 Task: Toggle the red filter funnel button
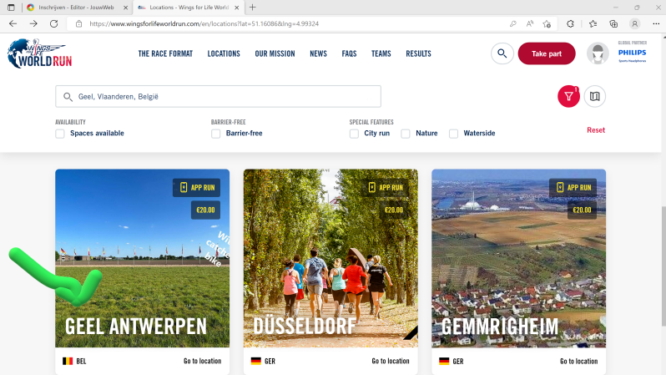tap(568, 97)
